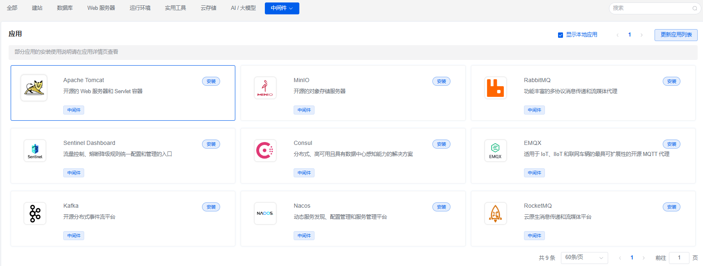Open the MinIO app title
703x266 pixels.
[x=301, y=80]
